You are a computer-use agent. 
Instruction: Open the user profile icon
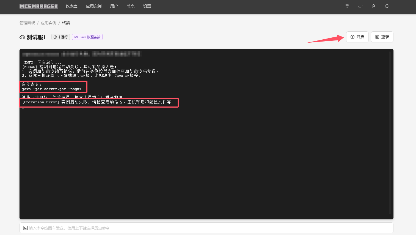tap(373, 6)
